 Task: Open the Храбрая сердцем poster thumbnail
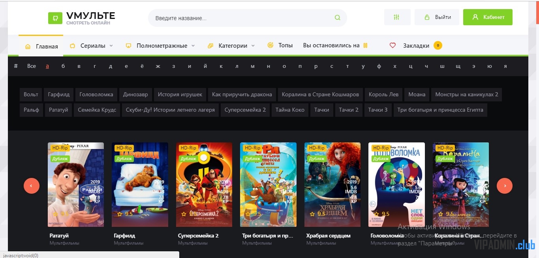coord(332,185)
